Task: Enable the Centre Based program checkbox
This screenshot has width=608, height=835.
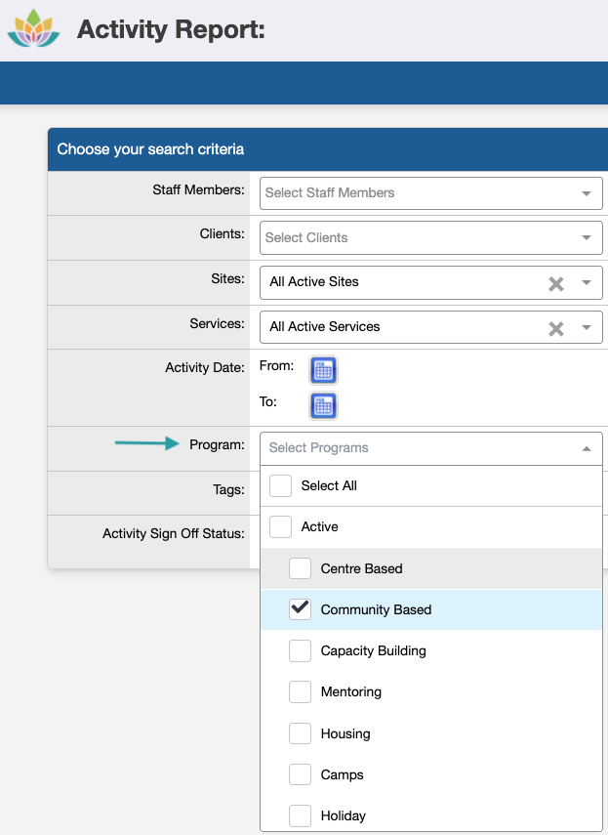Action: (x=300, y=568)
